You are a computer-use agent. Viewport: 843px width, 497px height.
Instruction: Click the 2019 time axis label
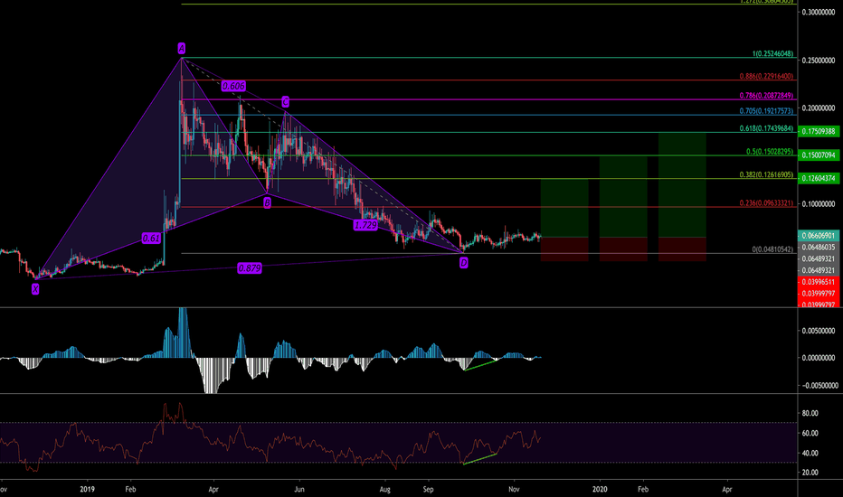click(x=87, y=490)
